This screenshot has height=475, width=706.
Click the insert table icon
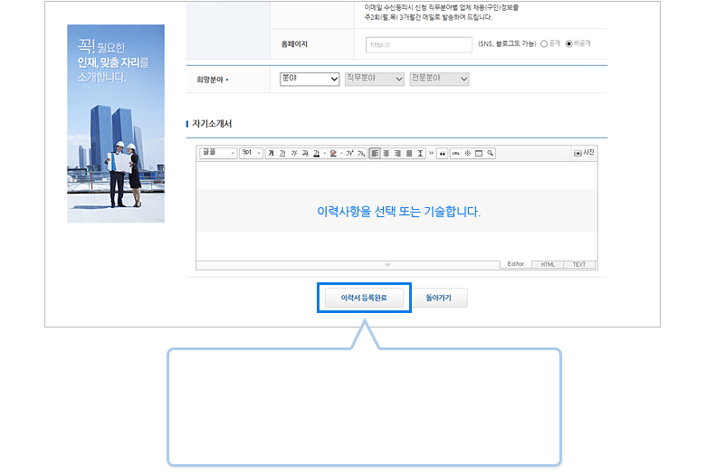[479, 154]
